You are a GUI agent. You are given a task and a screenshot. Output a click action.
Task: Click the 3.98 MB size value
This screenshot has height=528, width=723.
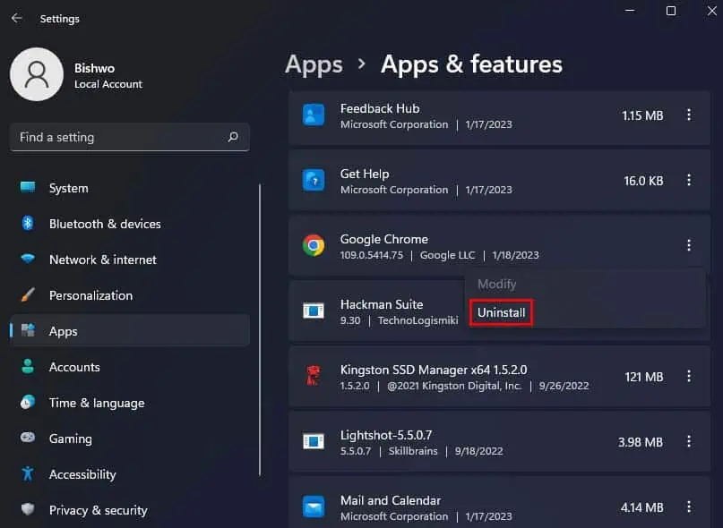pyautogui.click(x=640, y=442)
